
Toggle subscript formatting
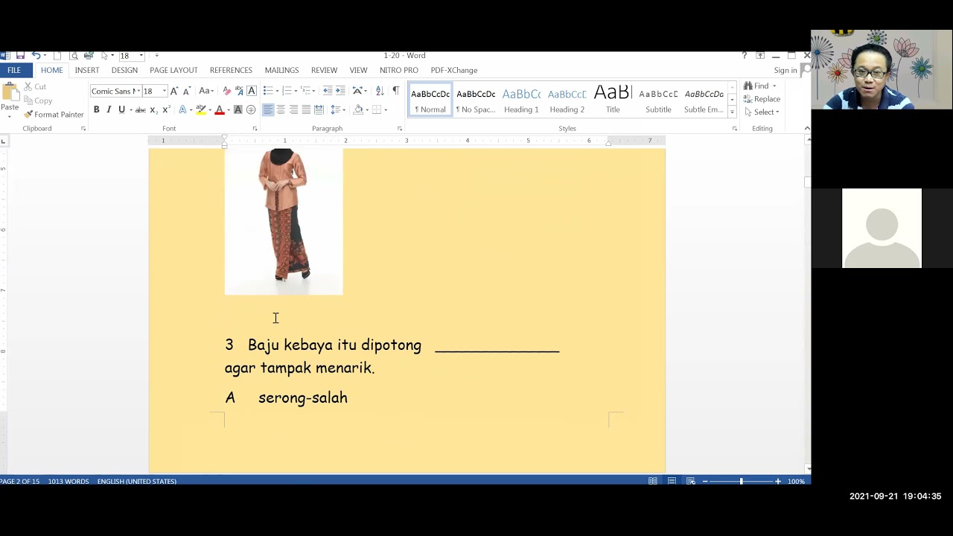(153, 110)
